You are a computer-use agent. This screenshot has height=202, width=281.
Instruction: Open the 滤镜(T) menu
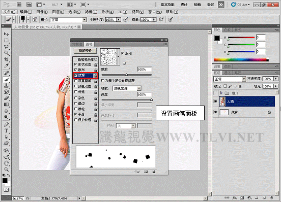(x=91, y=12)
